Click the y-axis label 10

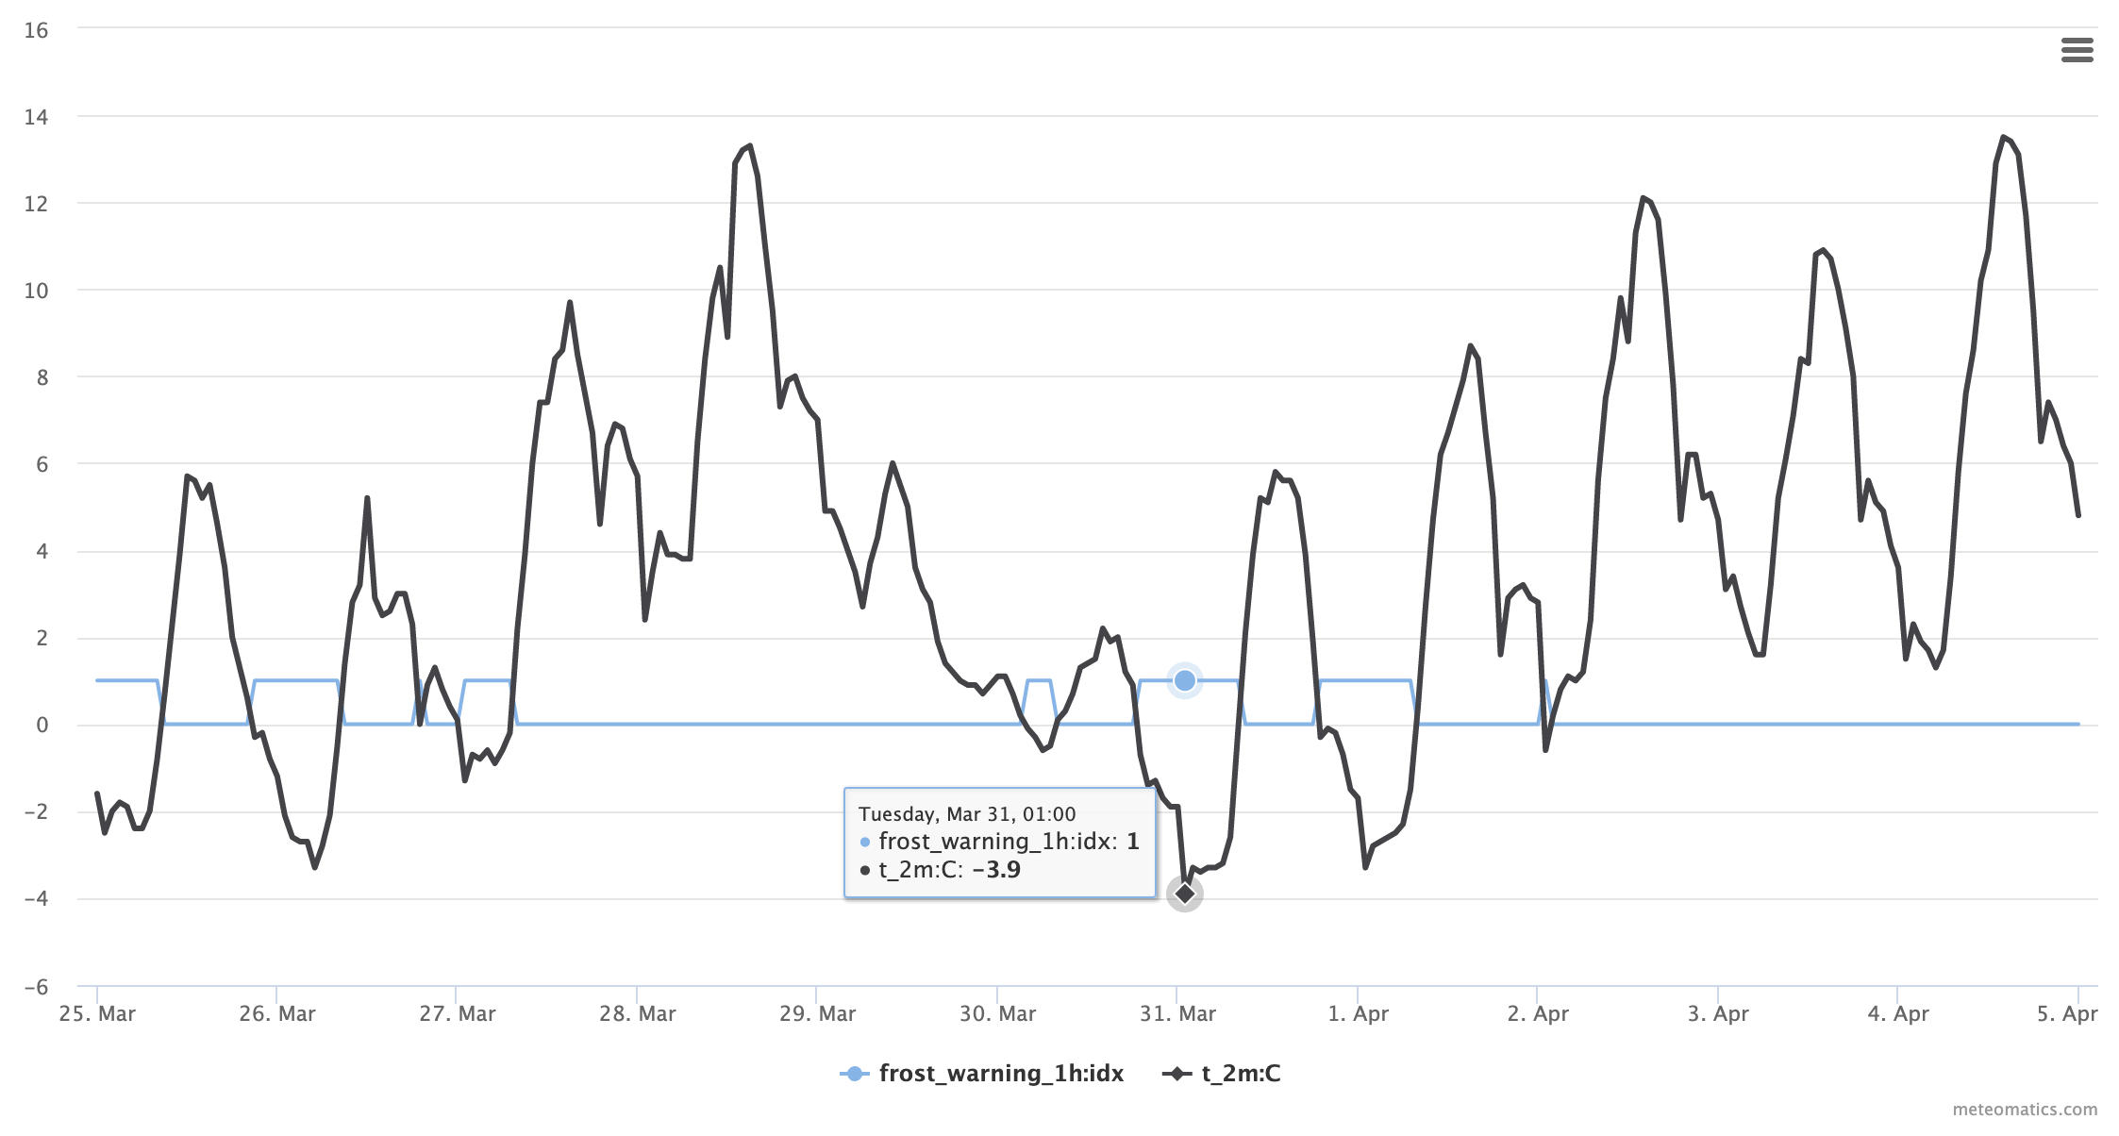[36, 291]
